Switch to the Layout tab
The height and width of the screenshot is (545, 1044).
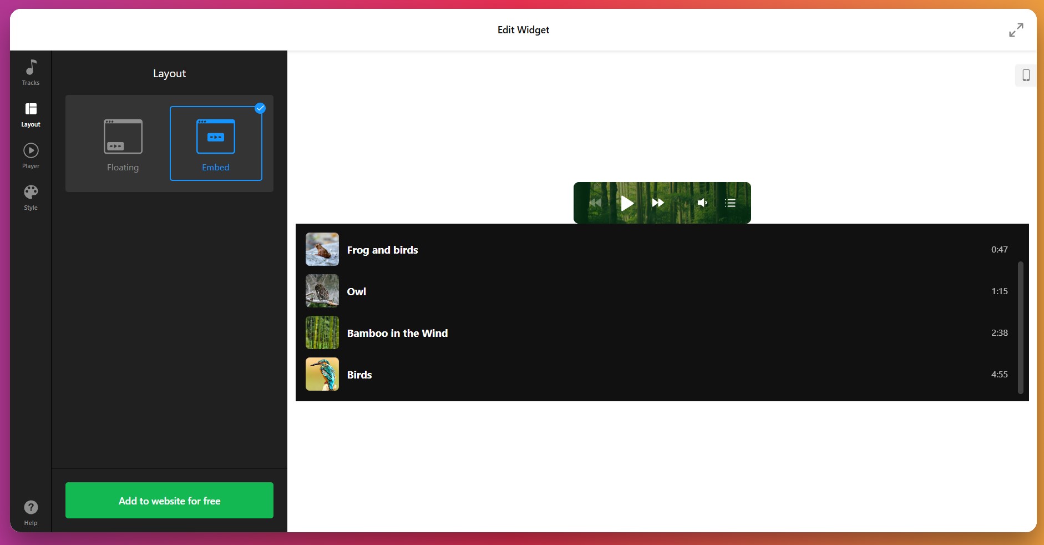[31, 115]
